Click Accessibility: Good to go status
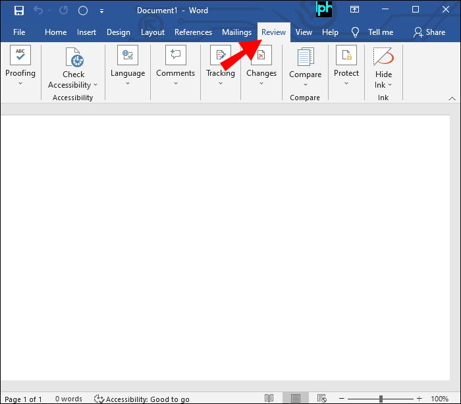This screenshot has height=404, width=461. pos(142,399)
